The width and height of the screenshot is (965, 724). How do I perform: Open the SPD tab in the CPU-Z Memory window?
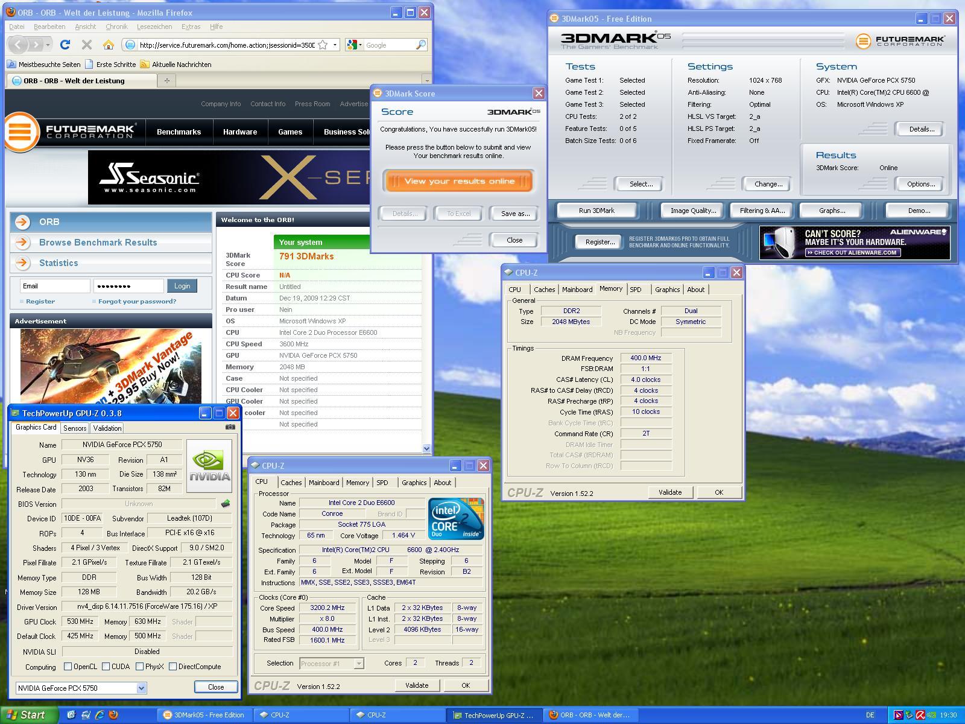tap(636, 290)
